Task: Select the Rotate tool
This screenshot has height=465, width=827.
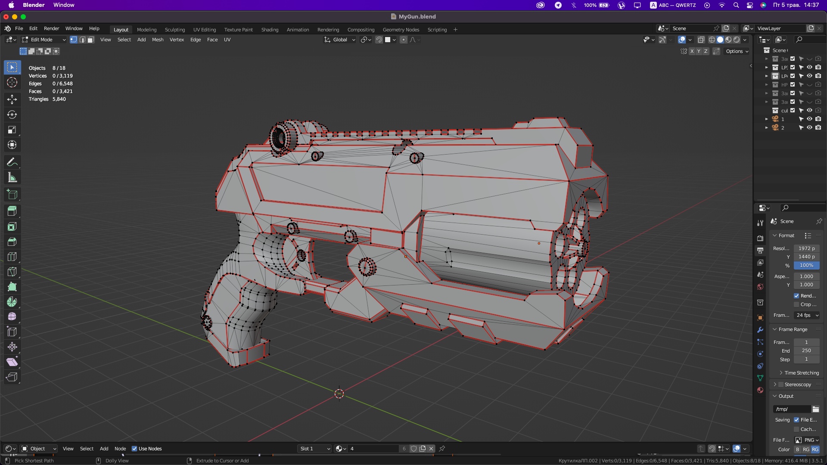Action: point(12,115)
